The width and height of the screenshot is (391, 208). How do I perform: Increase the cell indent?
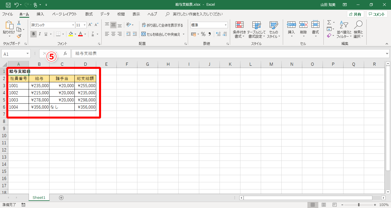(x=135, y=34)
